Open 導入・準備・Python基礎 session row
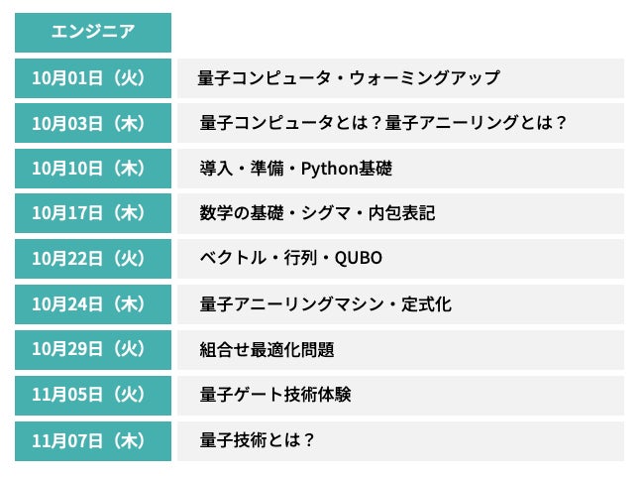This screenshot has width=644, height=478. (x=401, y=169)
